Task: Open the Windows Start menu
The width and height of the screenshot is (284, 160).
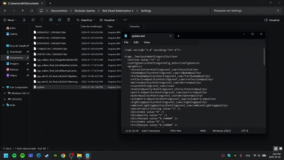Action: coord(6,156)
